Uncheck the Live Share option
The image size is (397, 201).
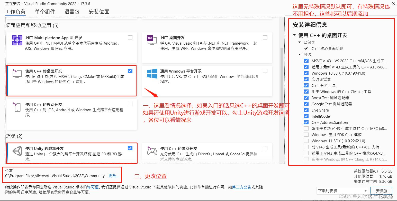coord(306,110)
